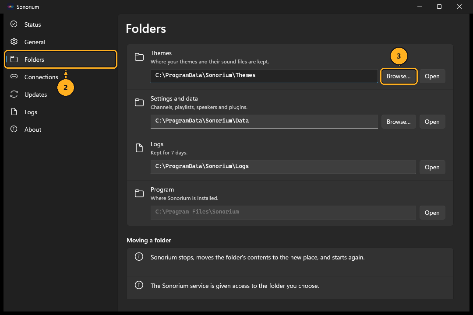Click the folder icon beside Themes section
Viewport: 473px width, 315px height.
(x=139, y=57)
